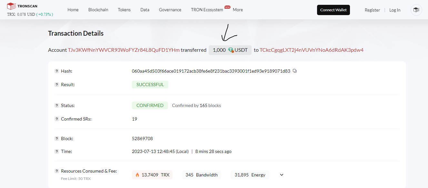Click the 1,000 transferred amount
Screen dimensions: 428x188
point(219,50)
